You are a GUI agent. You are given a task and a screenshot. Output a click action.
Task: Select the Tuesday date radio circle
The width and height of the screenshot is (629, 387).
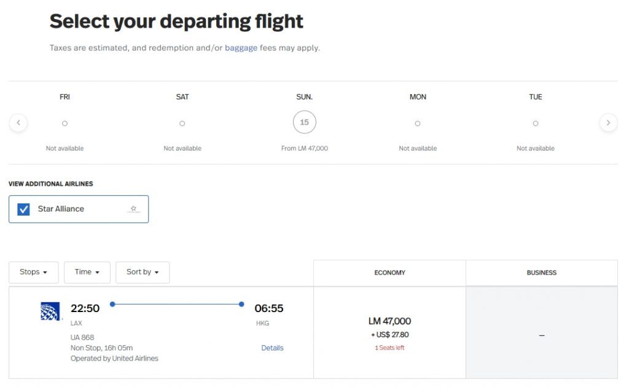tap(536, 123)
